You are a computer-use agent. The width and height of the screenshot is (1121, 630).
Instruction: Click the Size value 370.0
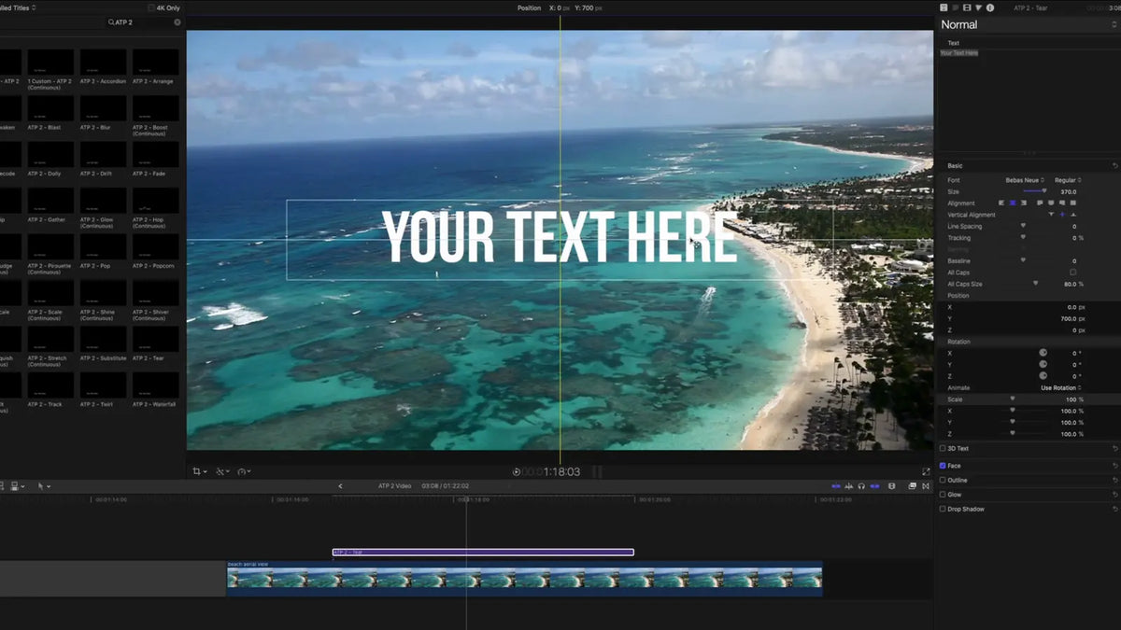point(1069,191)
